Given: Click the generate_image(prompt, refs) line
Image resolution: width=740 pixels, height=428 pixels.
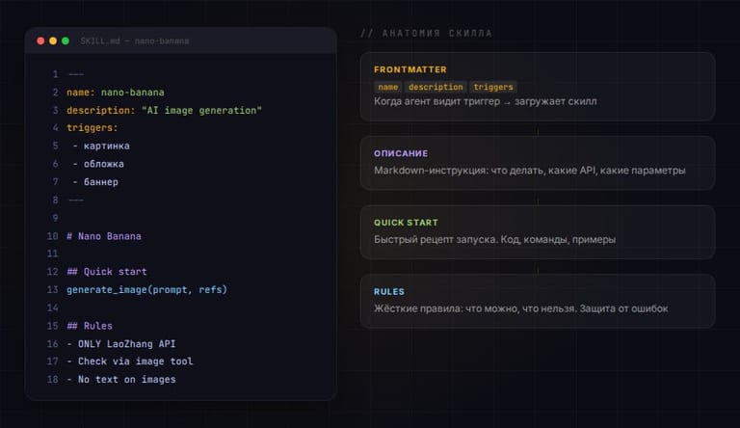Looking at the screenshot, I should (x=146, y=289).
